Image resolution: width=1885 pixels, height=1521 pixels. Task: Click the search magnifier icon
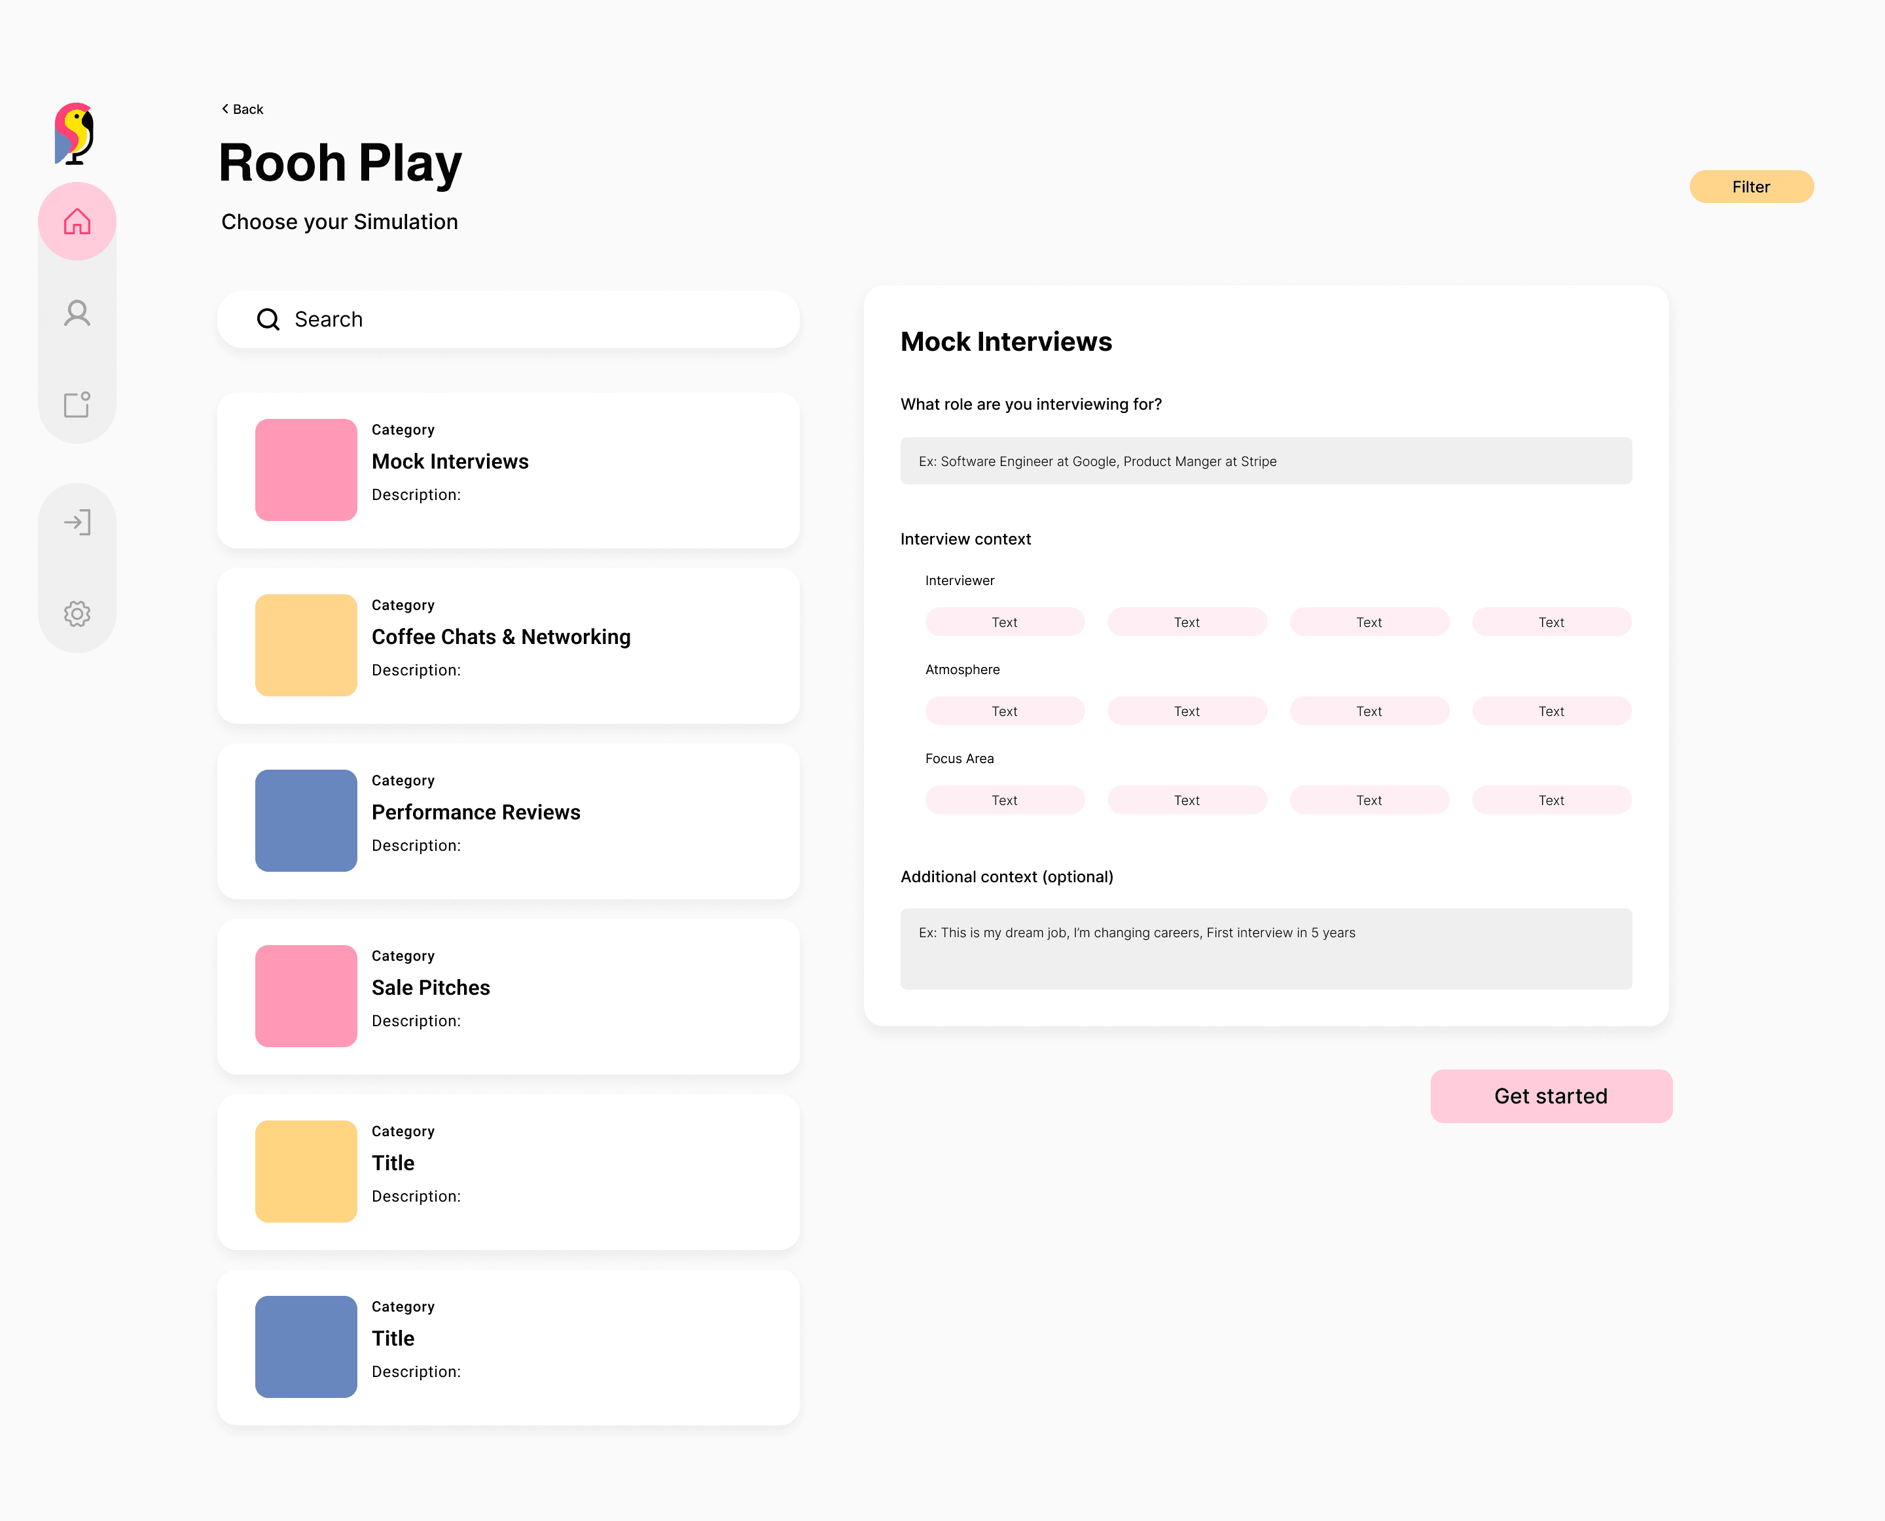[x=268, y=320]
